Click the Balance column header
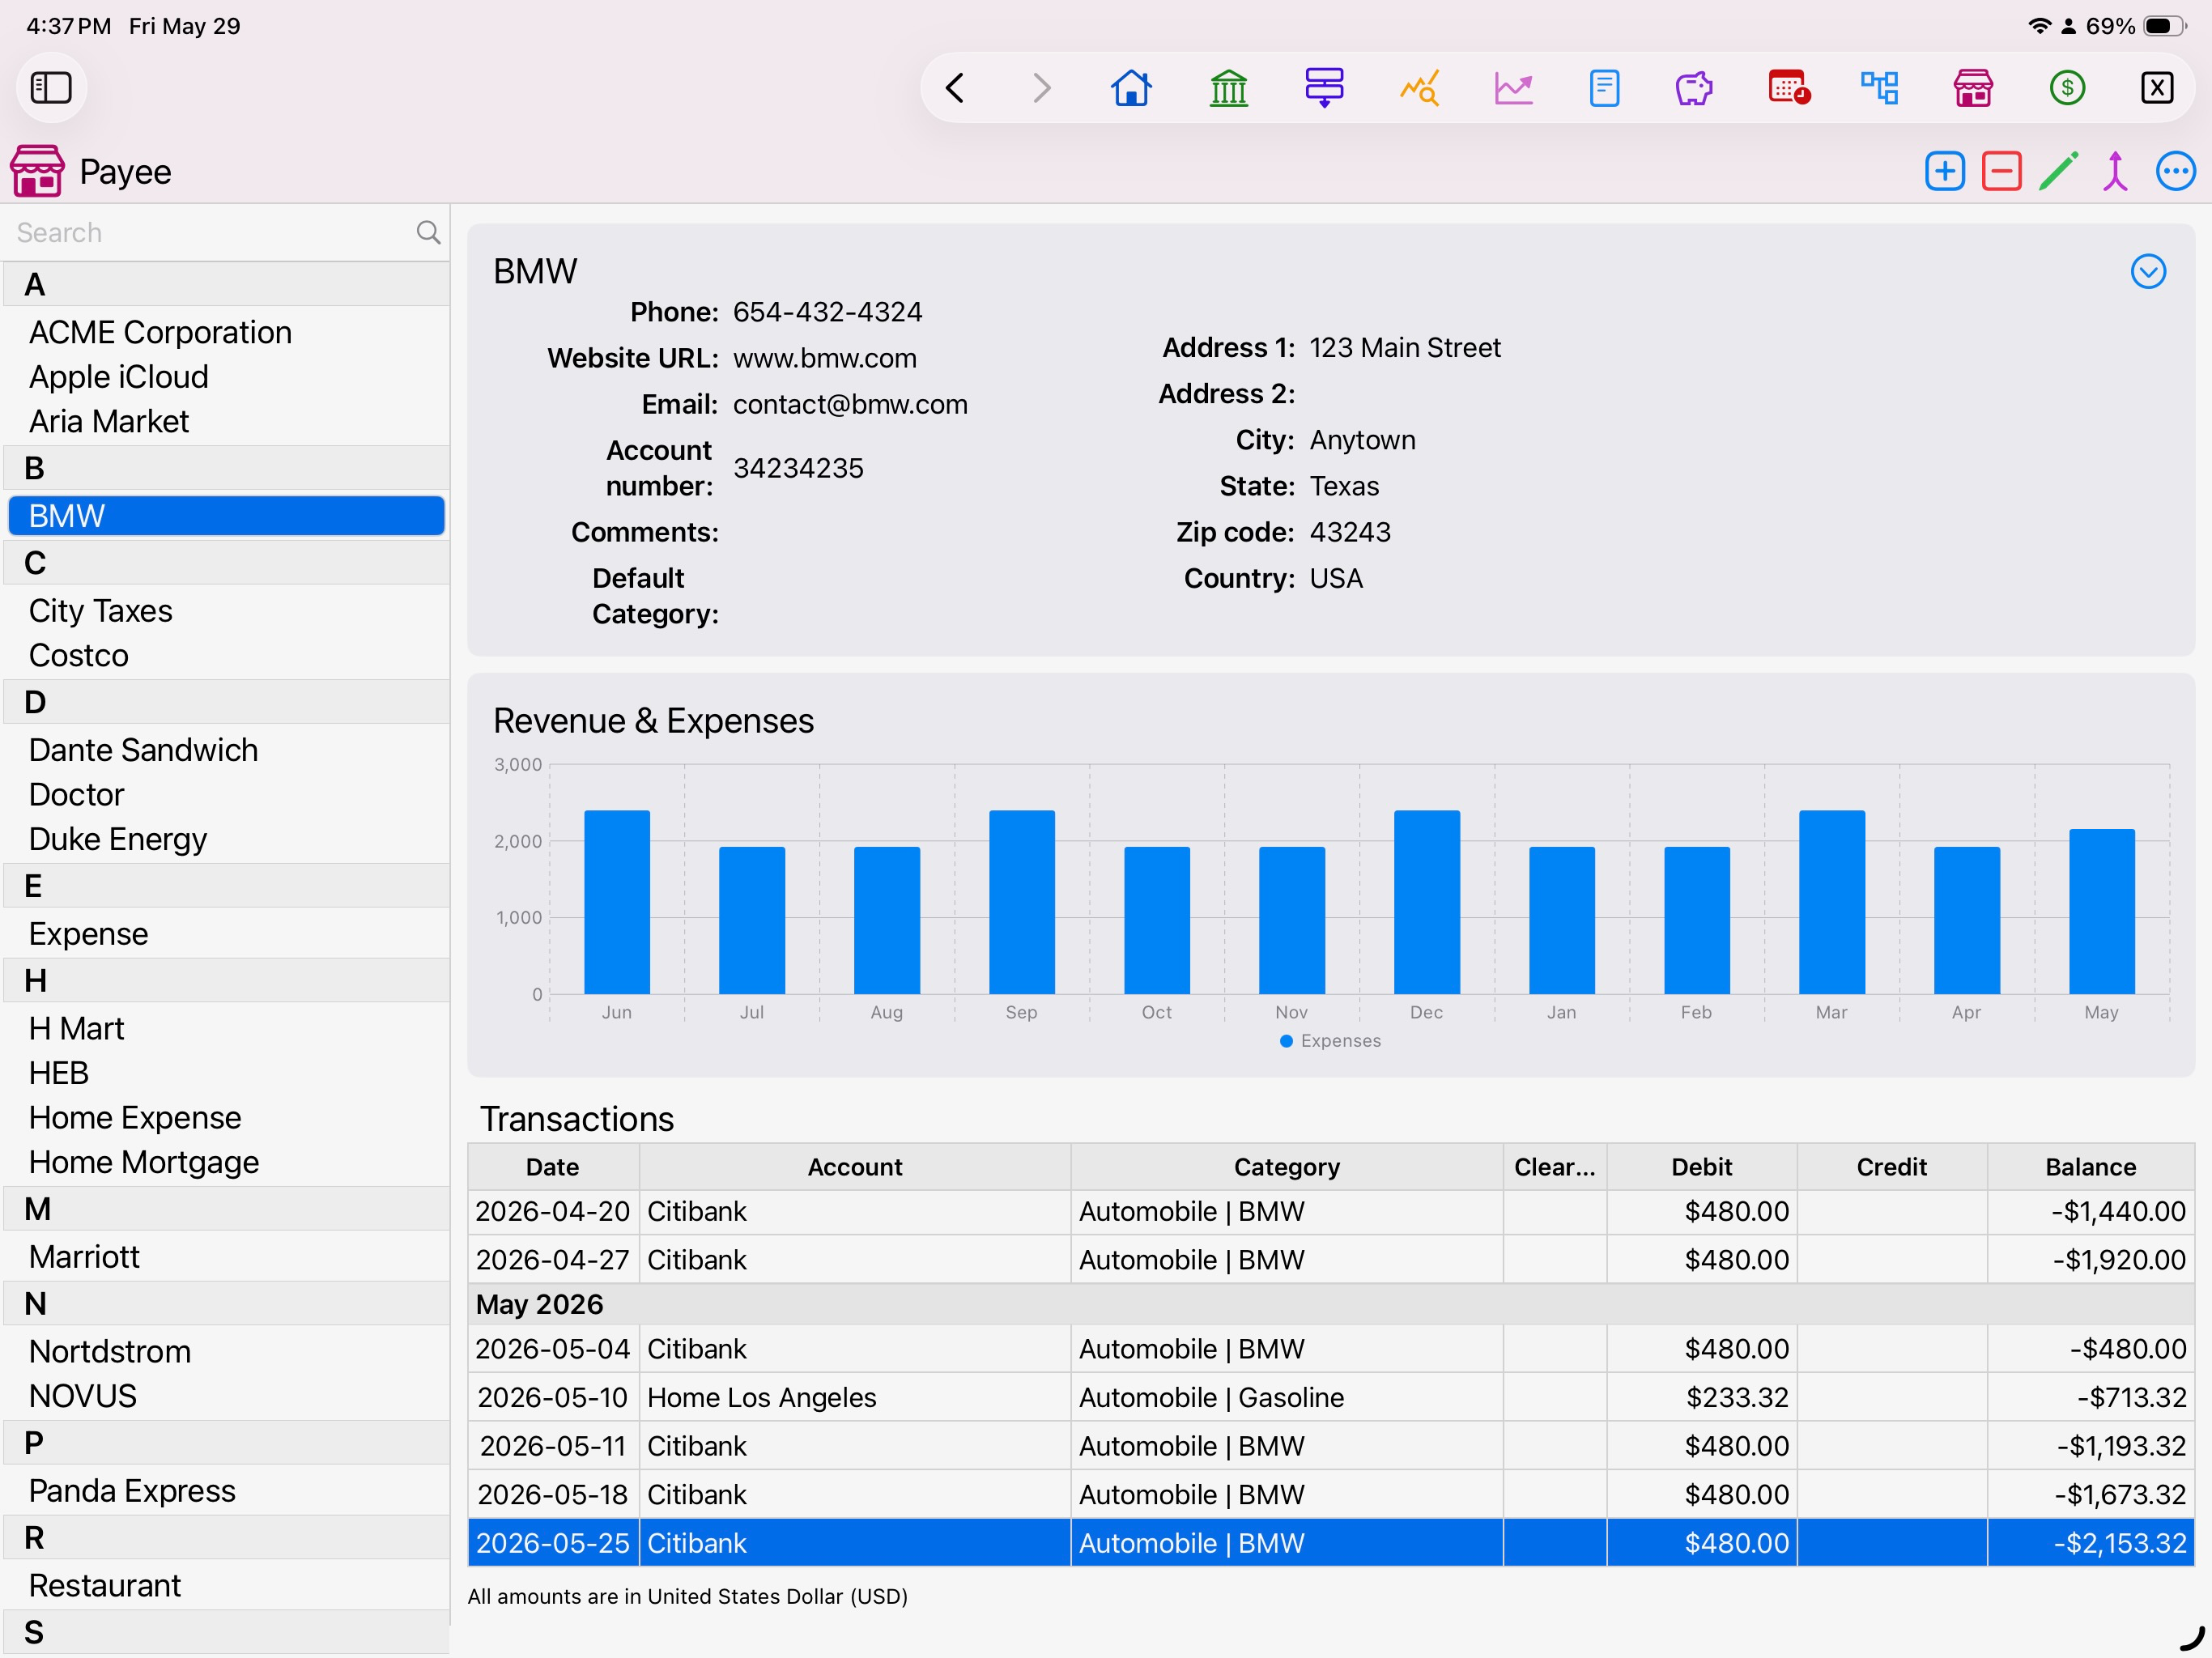The width and height of the screenshot is (2212, 1658). 2091,1167
